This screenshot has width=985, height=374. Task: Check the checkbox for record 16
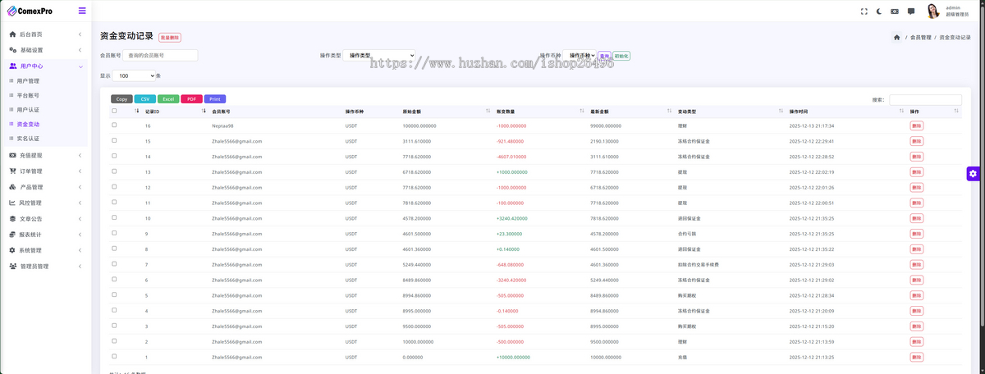[114, 125]
